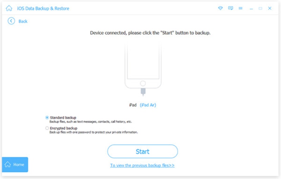Open the feedback message icon
Image resolution: width=281 pixels, height=179 pixels.
click(230, 8)
